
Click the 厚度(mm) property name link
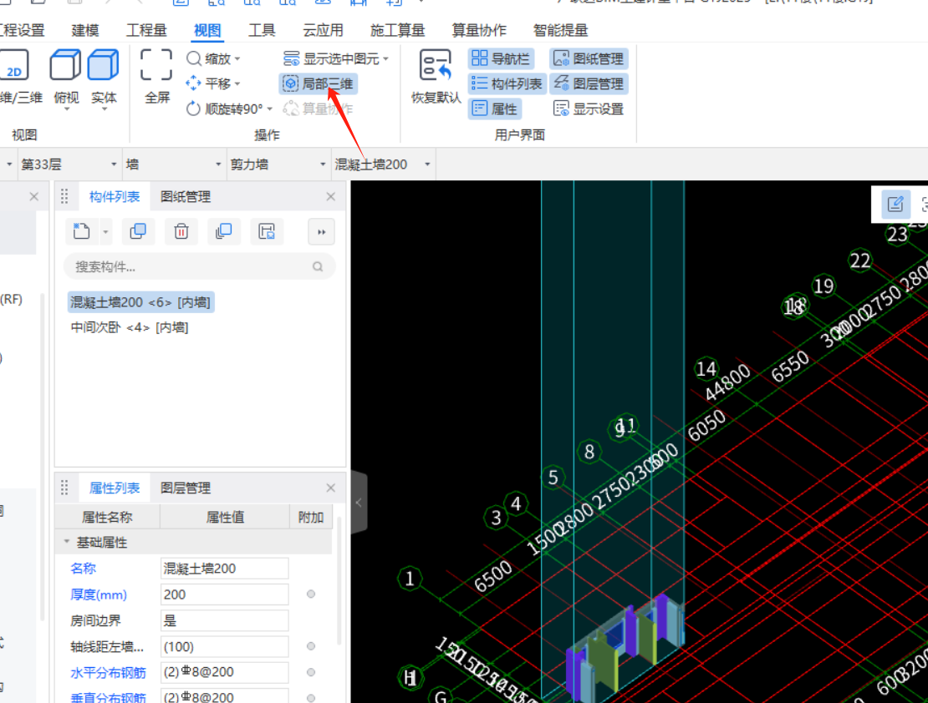tap(99, 594)
